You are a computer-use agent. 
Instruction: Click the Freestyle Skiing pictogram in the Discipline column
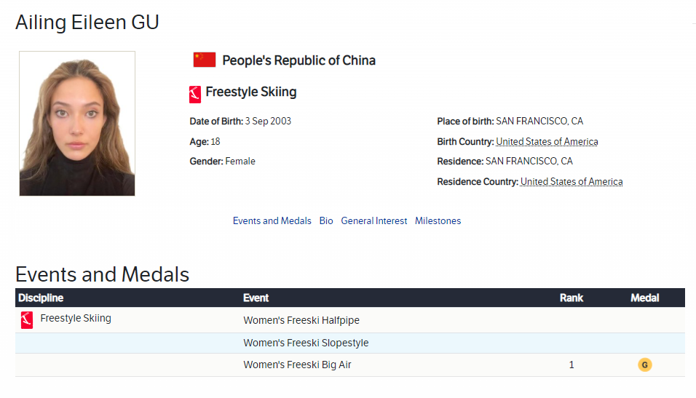[27, 320]
